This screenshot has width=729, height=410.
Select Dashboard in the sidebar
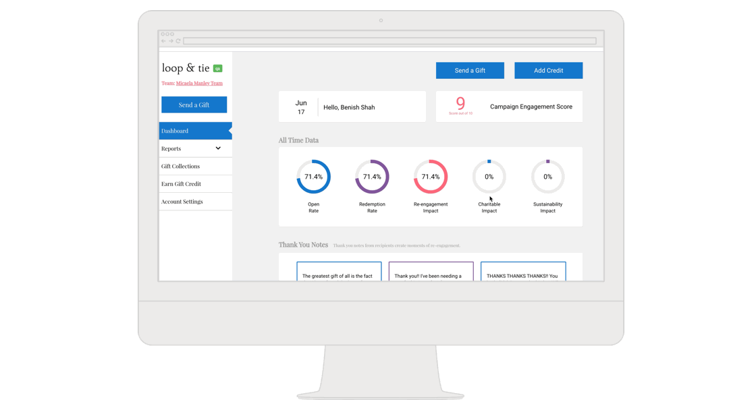(x=195, y=131)
